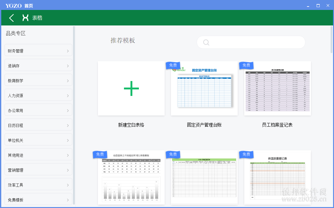334x208 pixels.
Task: Click the 固定资产管理台账 caption
Action: (x=204, y=125)
